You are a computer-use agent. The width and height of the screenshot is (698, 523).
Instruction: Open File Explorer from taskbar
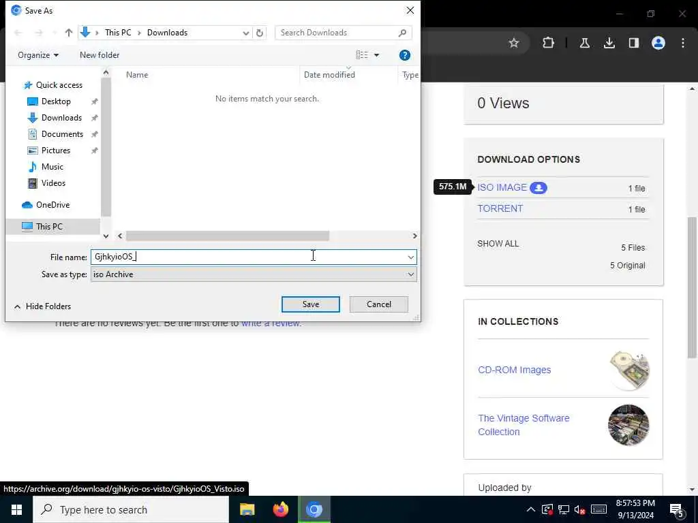pos(247,509)
